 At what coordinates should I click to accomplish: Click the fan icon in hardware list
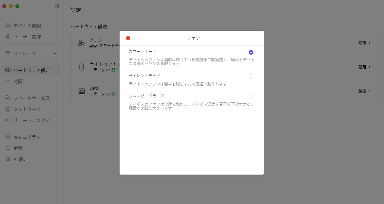pyautogui.click(x=81, y=43)
